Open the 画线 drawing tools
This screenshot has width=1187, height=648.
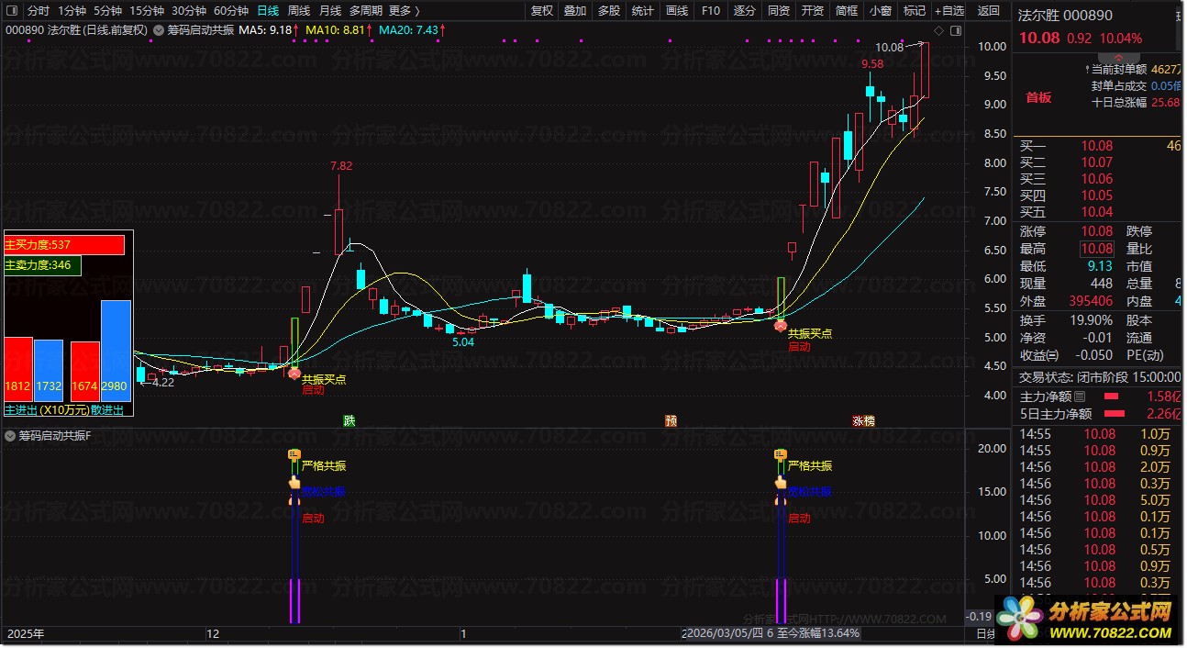(x=677, y=11)
